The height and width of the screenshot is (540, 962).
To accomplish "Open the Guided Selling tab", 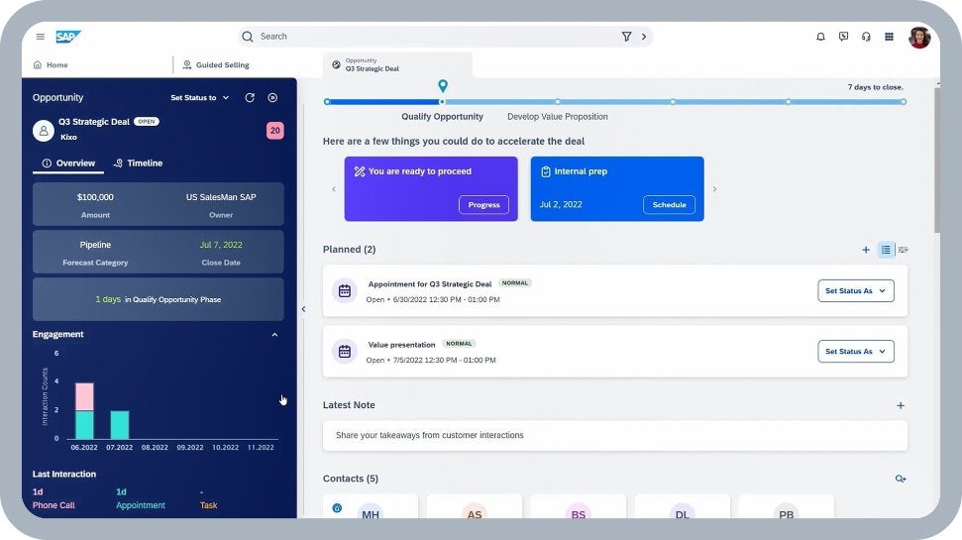I will tap(216, 65).
